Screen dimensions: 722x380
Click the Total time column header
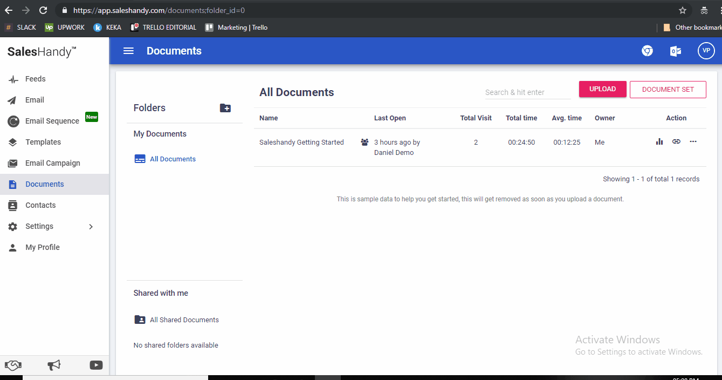[x=521, y=118]
